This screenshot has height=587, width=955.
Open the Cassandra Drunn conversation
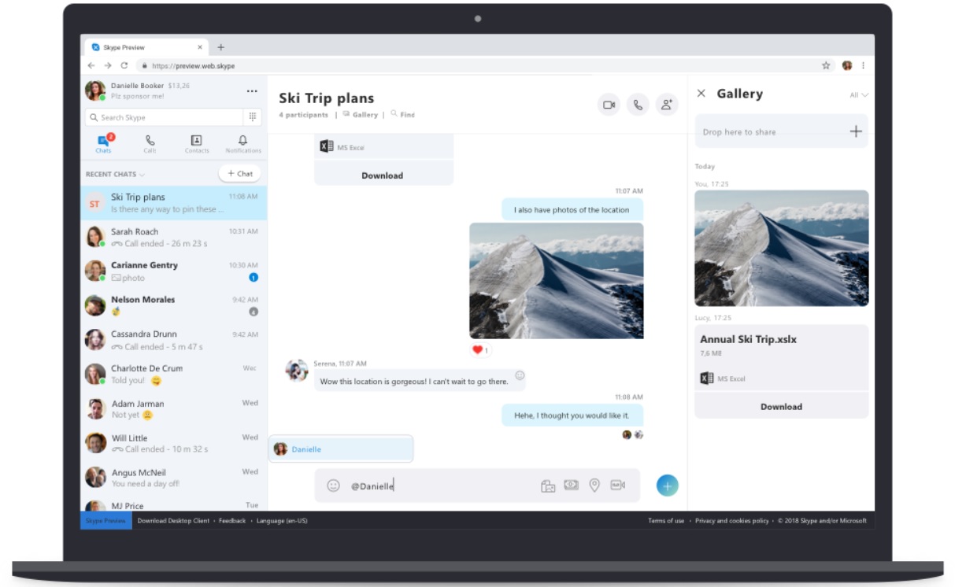point(173,340)
